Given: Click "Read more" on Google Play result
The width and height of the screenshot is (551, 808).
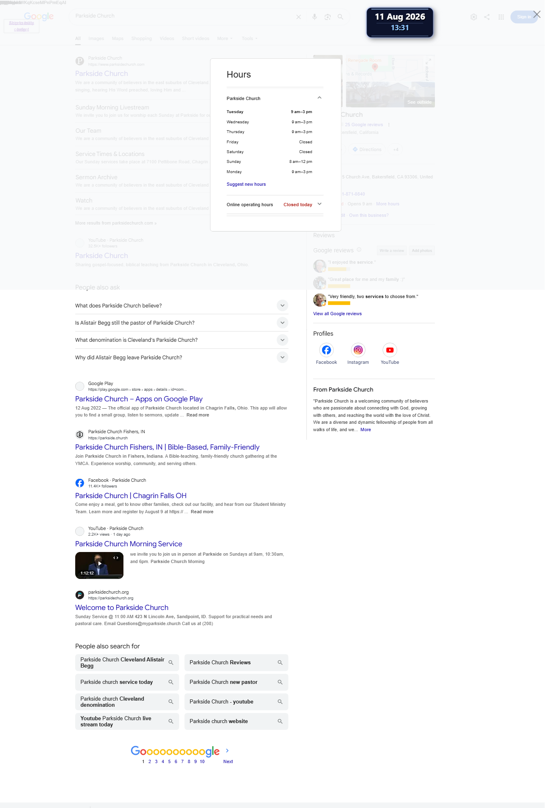Looking at the screenshot, I should pyautogui.click(x=198, y=415).
